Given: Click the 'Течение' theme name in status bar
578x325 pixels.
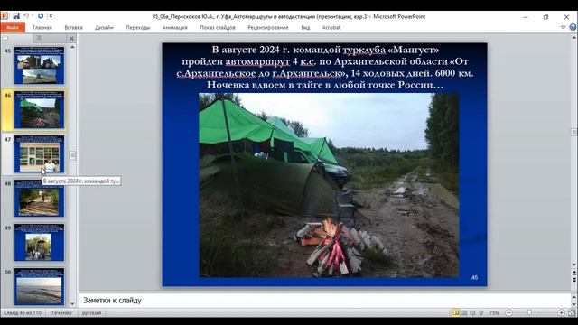Looking at the screenshot, I should pos(61,313).
